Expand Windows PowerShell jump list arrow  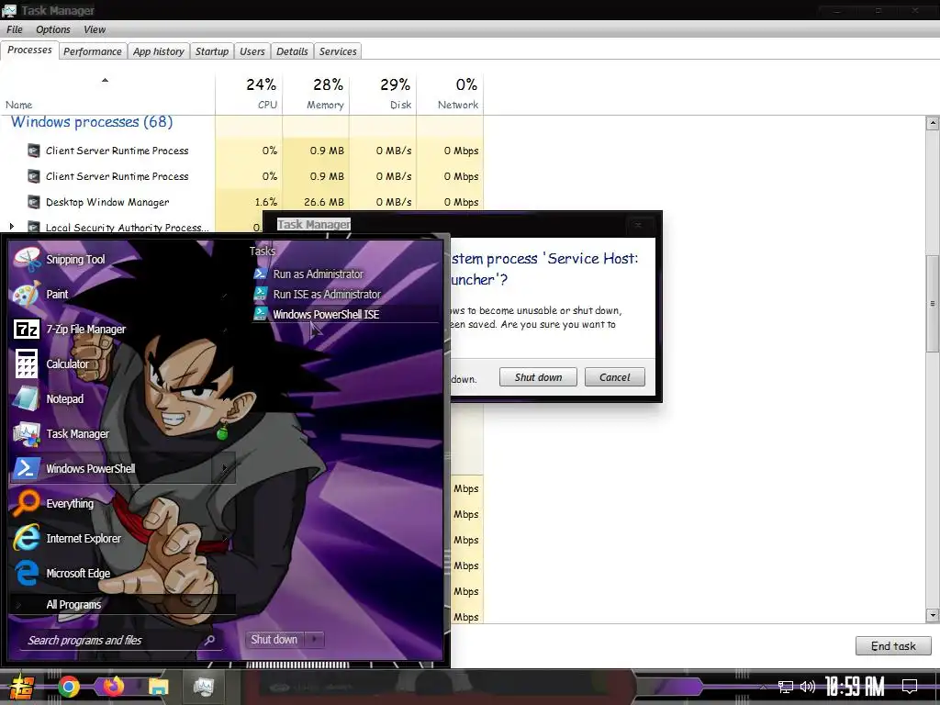pyautogui.click(x=224, y=469)
